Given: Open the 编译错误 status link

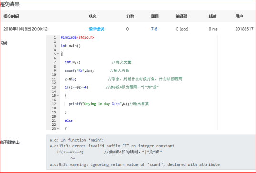Looking at the screenshot, I should (x=96, y=29).
